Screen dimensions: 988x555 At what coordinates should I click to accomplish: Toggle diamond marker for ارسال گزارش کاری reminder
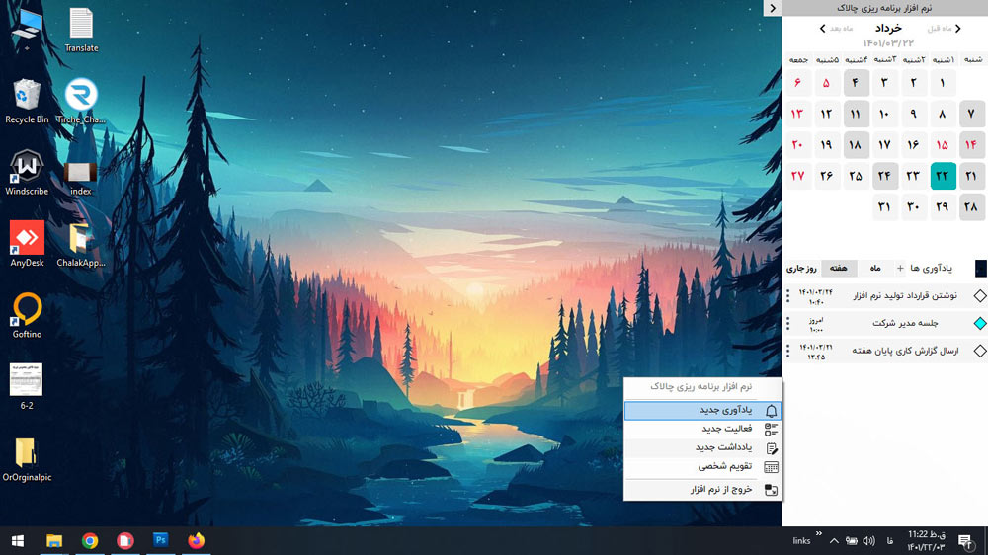pos(979,351)
